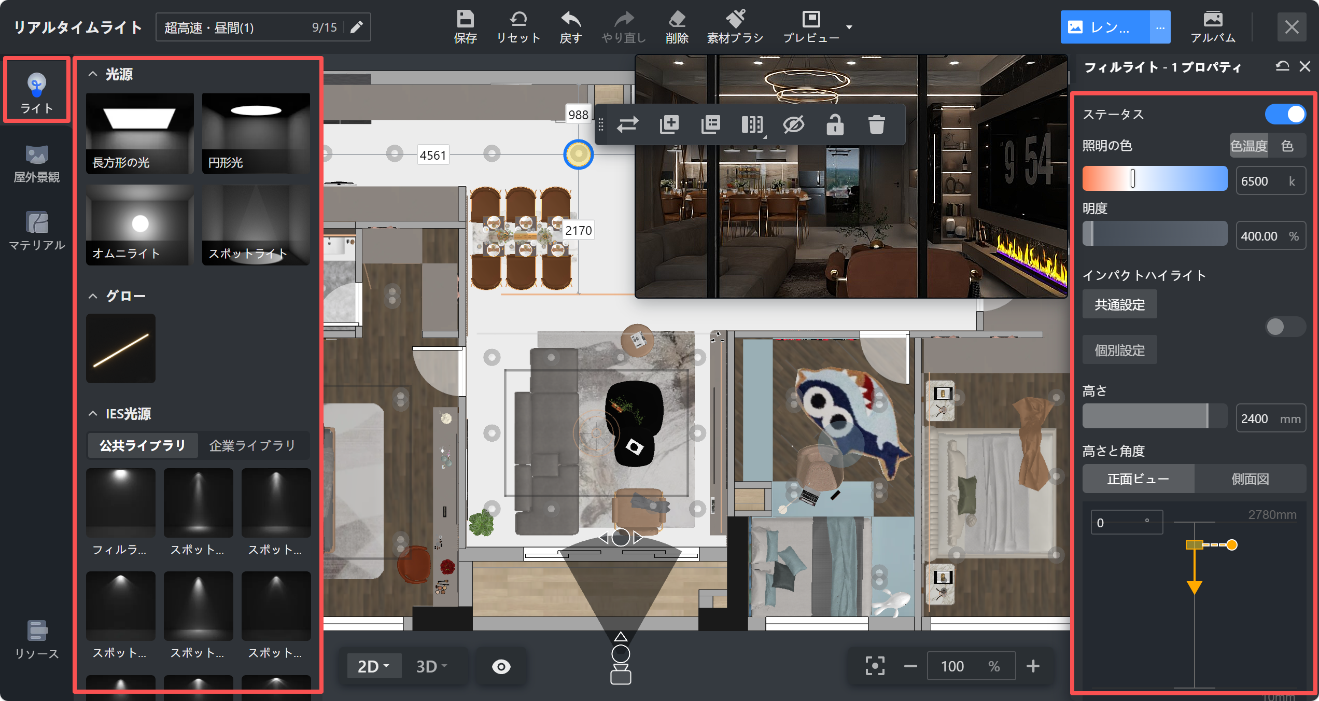1319x701 pixels.
Task: Select the 側面図 tab
Action: 1251,479
